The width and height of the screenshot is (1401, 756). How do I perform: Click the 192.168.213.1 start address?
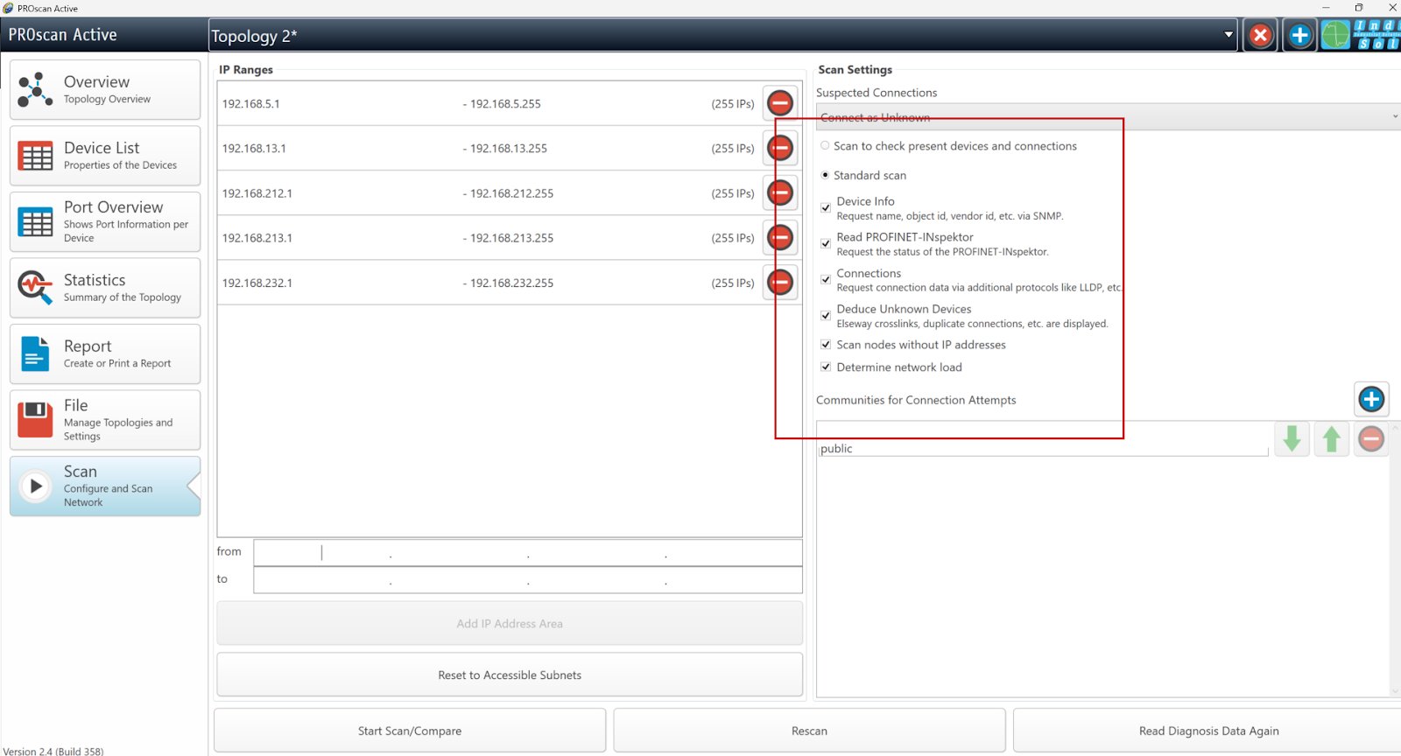tap(257, 237)
